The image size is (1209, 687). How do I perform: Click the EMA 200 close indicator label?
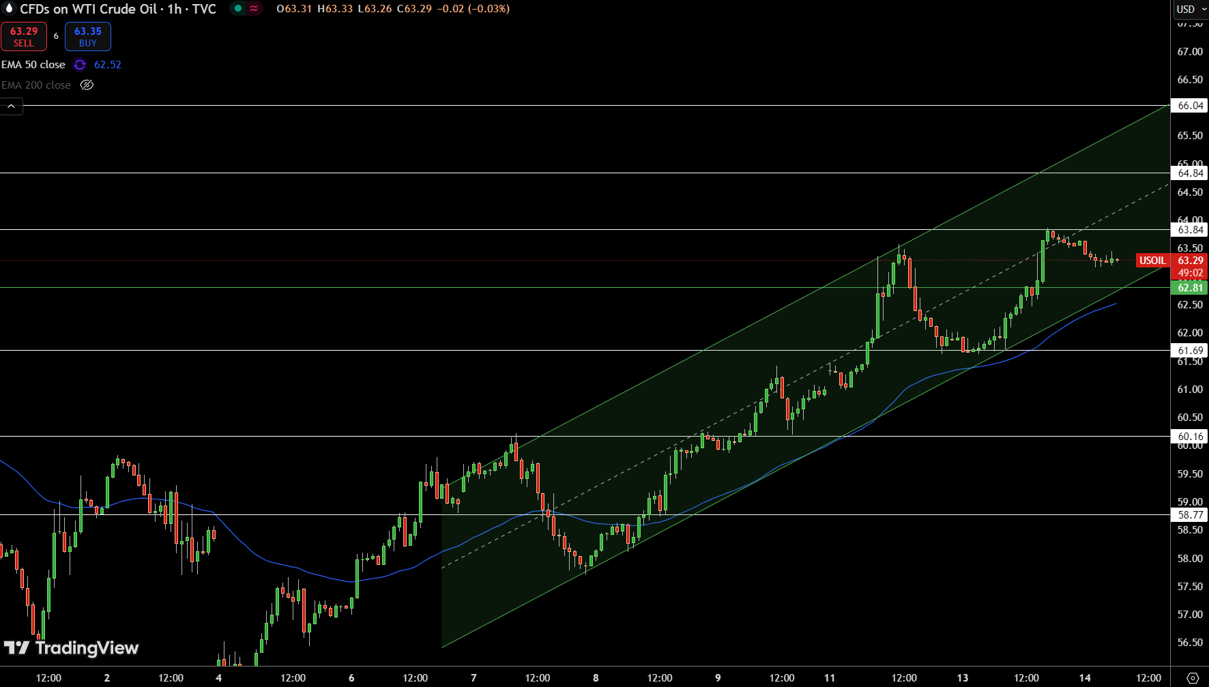click(x=36, y=85)
